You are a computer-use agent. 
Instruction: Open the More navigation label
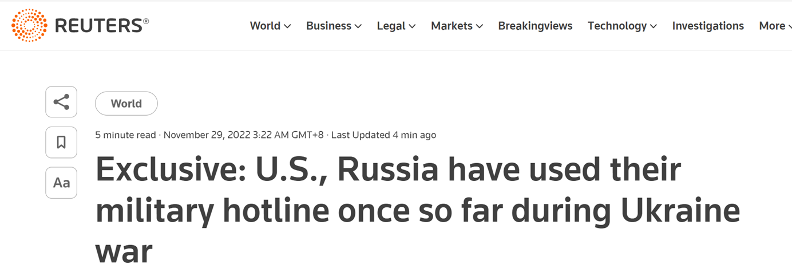pyautogui.click(x=772, y=26)
